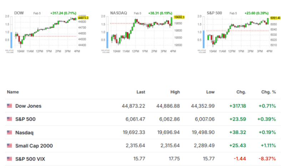
Task: Click Dow Jones high value 44,886.88
Action: click(168, 106)
